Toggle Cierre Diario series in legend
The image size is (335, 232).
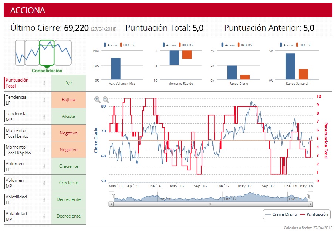[x=281, y=214]
